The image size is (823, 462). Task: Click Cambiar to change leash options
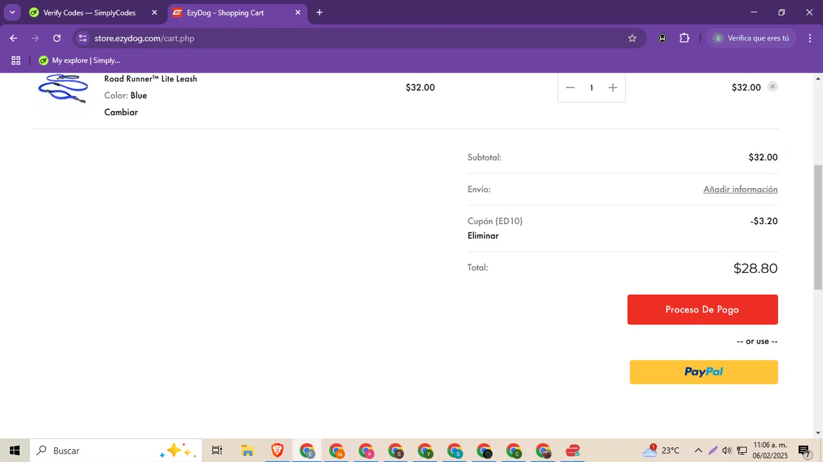(x=121, y=112)
